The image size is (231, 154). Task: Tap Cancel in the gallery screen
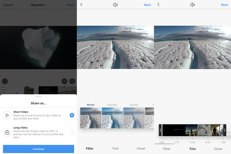click(8, 5)
